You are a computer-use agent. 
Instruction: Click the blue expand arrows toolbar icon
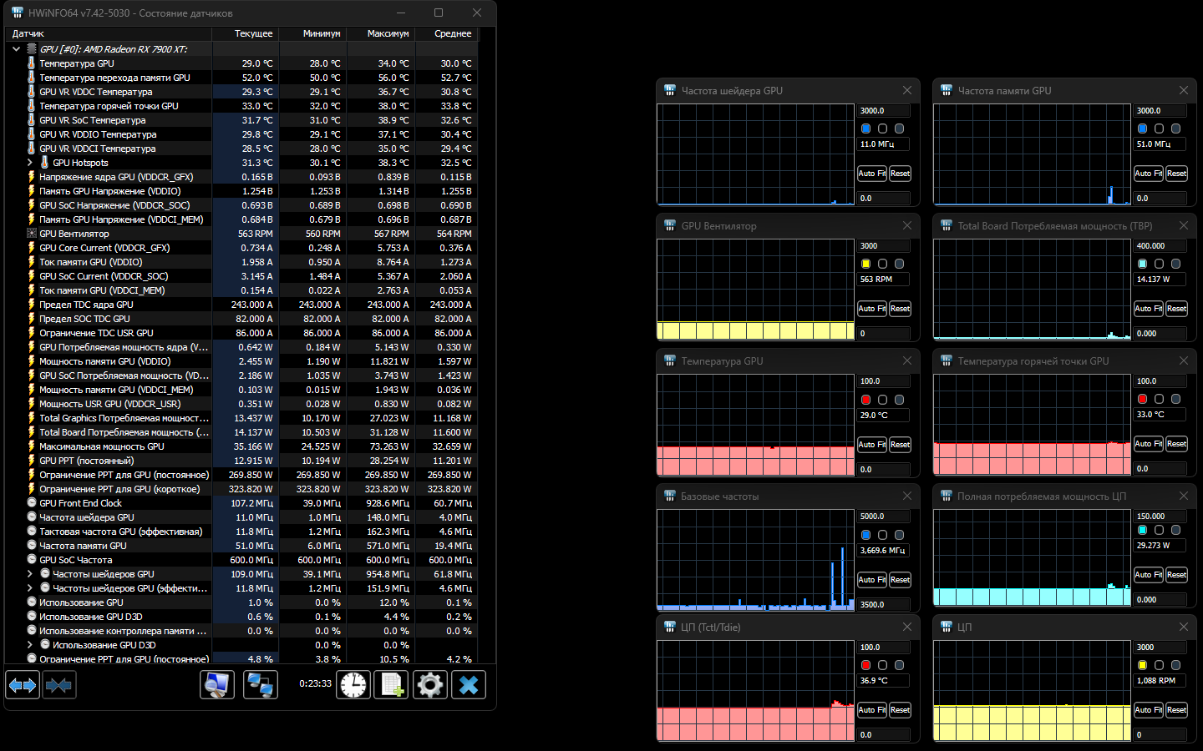[x=23, y=685]
